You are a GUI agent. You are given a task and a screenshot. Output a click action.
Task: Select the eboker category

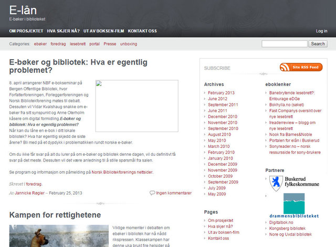click(40, 44)
